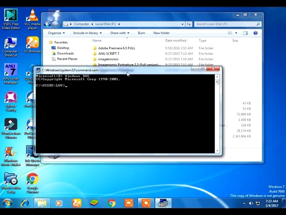This screenshot has width=286, height=215.
Task: Click the Windows Start orb
Action: [7, 203]
